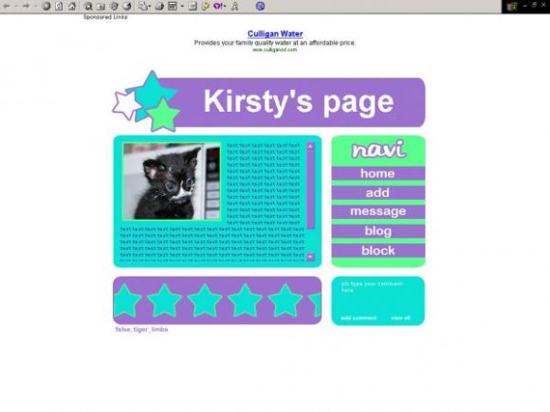Click the Edit page toolbar icon
Image resolution: width=550 pixels, height=412 pixels.
[173, 6]
